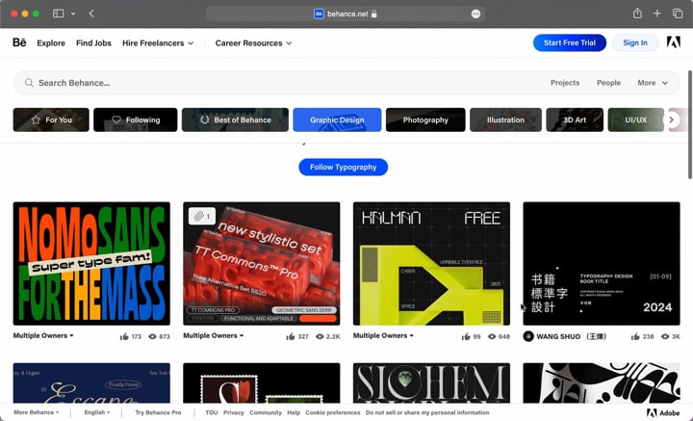Click Start Free Trial button
The image size is (693, 421).
[x=569, y=42]
